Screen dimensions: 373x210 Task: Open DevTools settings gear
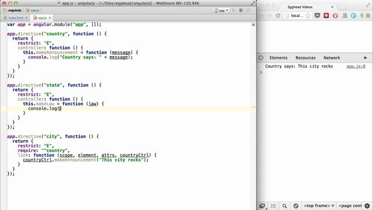367,206
